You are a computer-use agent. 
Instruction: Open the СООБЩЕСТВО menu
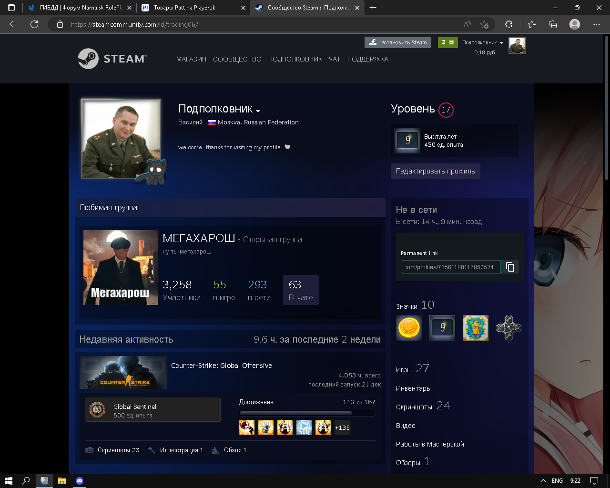coord(237,59)
